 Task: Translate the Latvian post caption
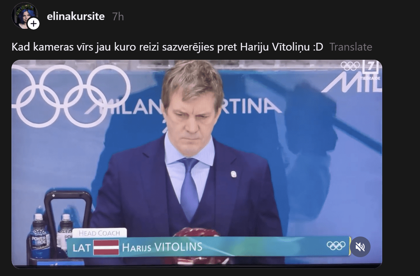[x=351, y=47]
